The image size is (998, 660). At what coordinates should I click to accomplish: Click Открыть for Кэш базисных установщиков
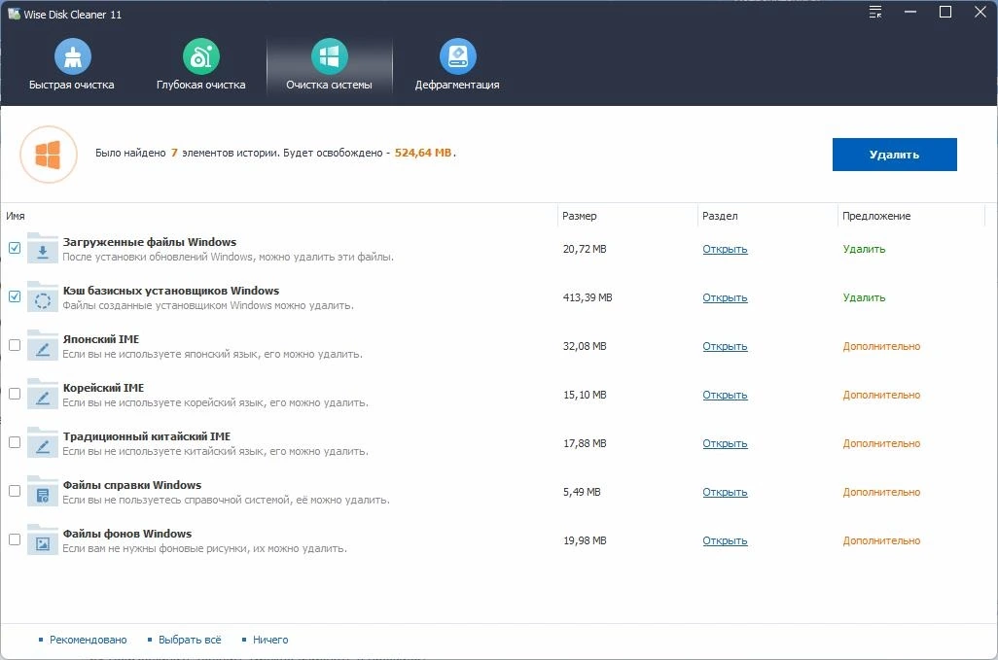tap(725, 297)
